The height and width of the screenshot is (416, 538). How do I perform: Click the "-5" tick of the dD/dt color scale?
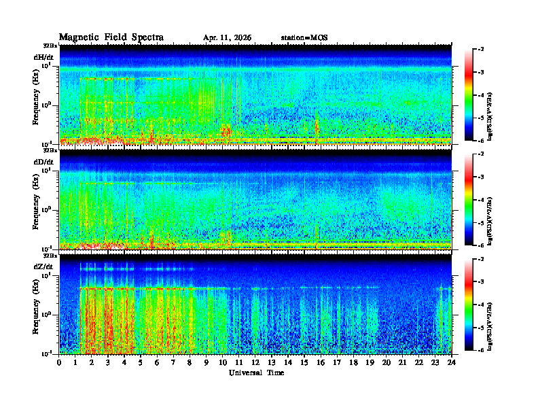tap(482, 223)
